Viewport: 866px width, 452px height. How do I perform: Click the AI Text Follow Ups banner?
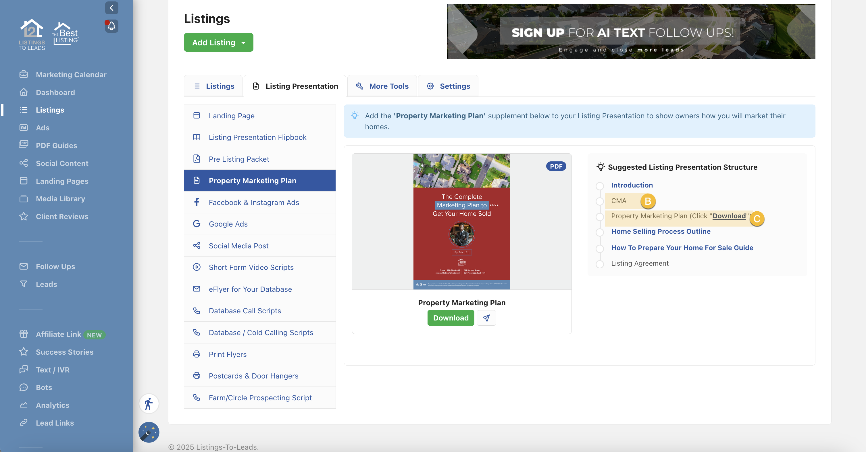(631, 32)
